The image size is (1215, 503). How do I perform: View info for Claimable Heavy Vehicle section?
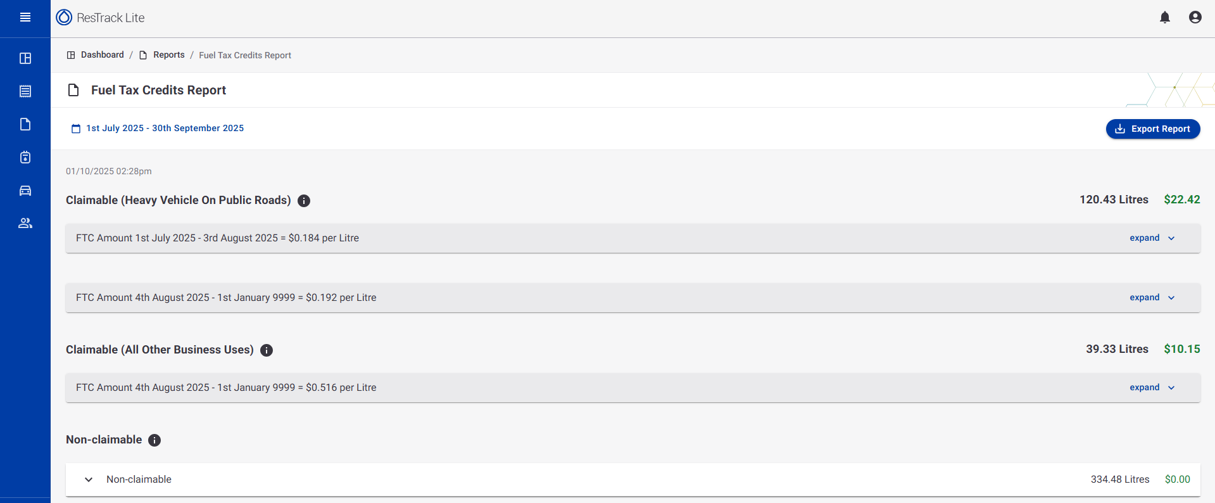(x=304, y=201)
